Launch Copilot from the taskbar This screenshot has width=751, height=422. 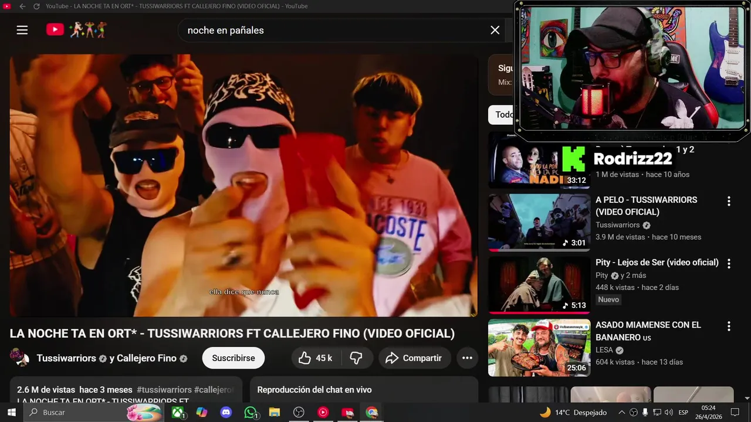(x=202, y=413)
